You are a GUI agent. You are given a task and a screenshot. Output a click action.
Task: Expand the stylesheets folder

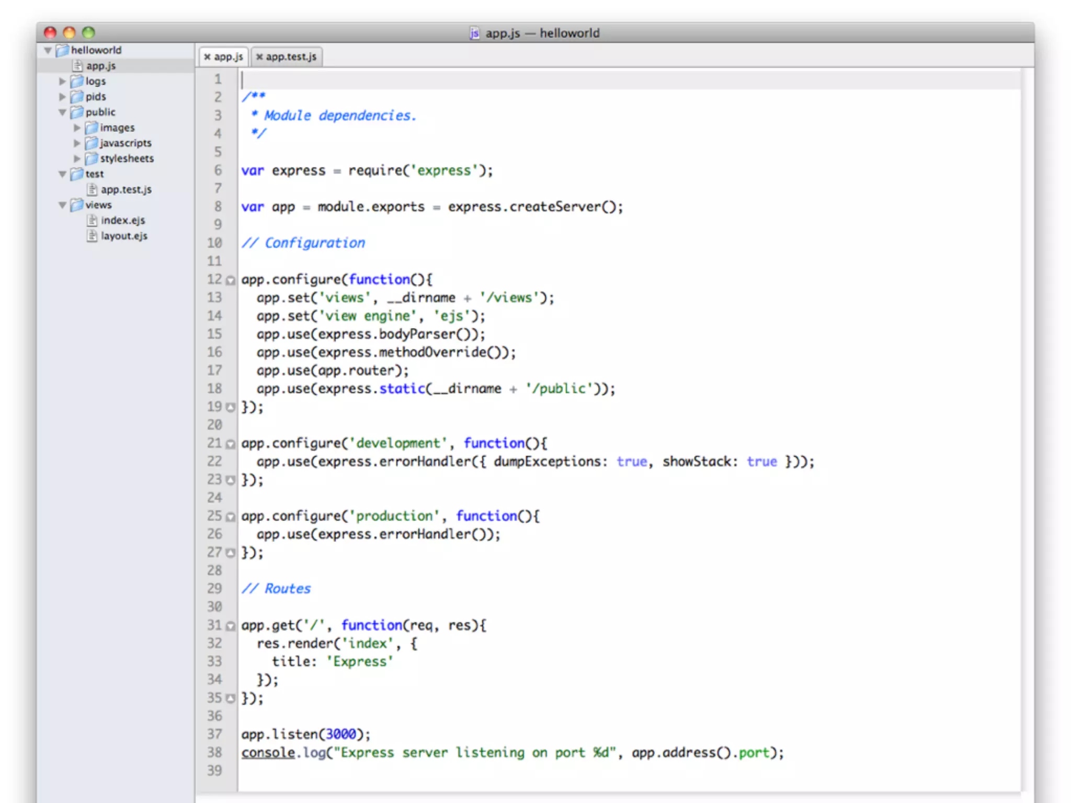coord(77,158)
